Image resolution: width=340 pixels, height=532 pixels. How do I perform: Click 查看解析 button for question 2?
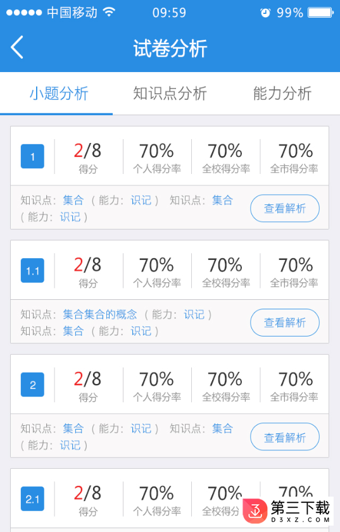pos(285,436)
